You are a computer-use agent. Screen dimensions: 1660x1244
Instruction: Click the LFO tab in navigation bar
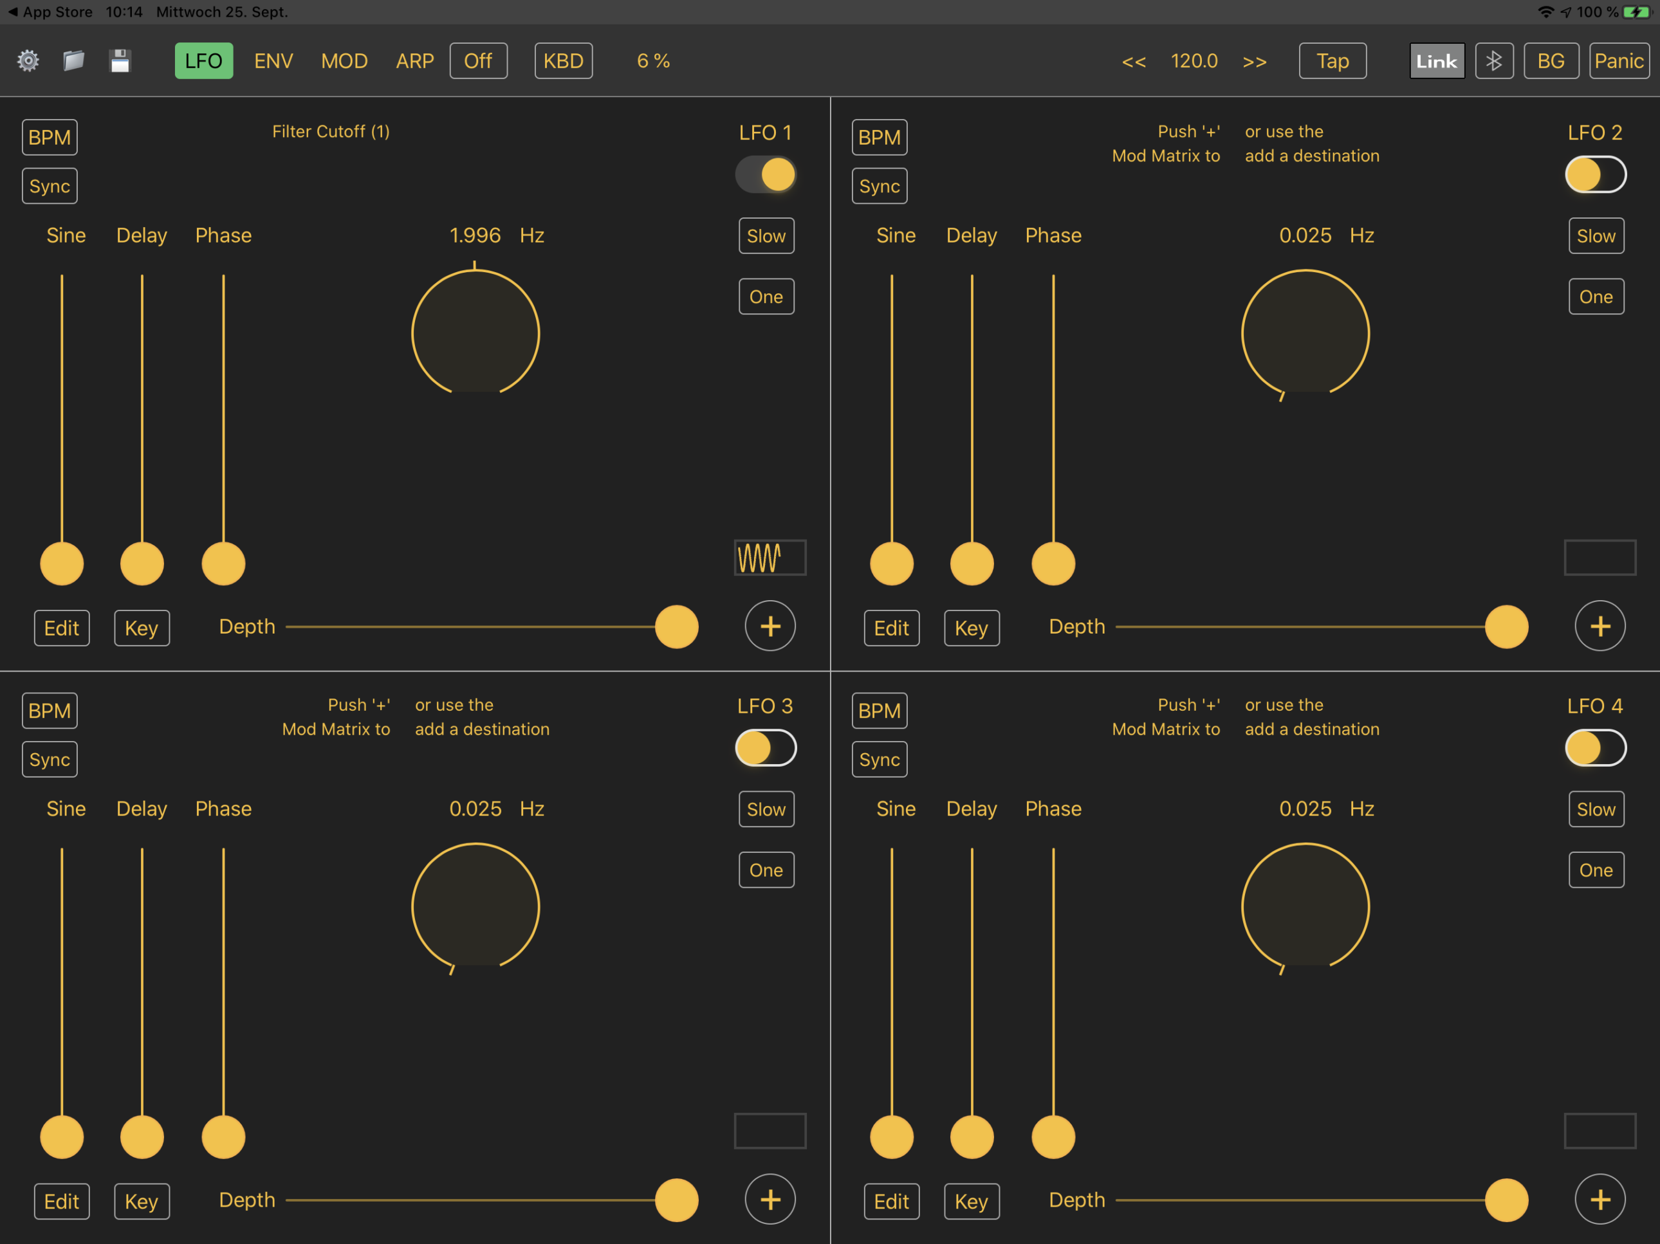pos(204,60)
